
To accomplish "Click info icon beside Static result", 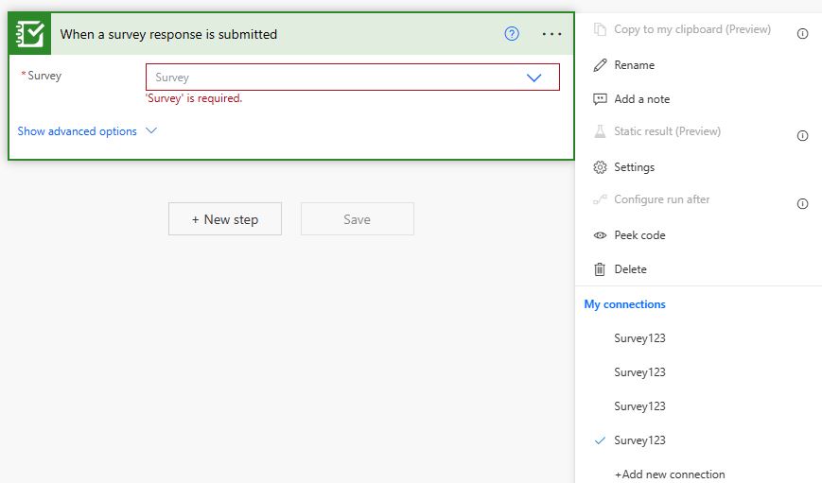I will [802, 136].
